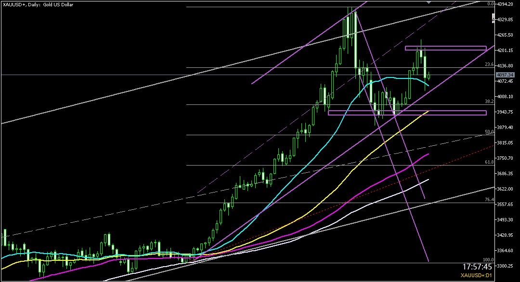
Task: Select the highlighted current price label 4097.34
Action: (505, 75)
